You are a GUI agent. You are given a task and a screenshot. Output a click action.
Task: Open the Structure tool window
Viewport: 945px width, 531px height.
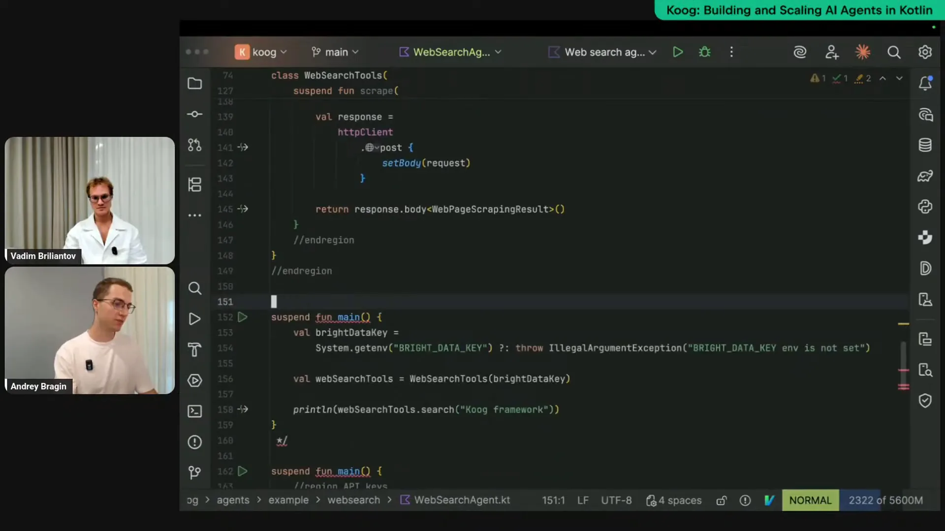195,185
